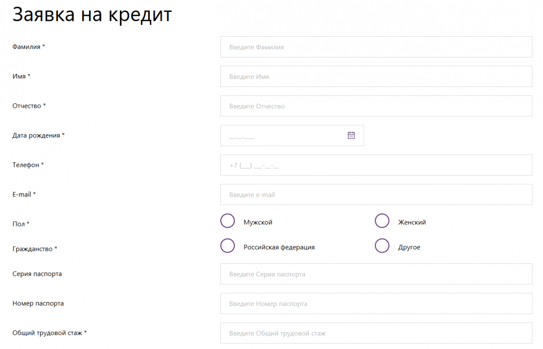Screen dimensions: 543x349
Task: Open the birth date calendar picker icon
Action: click(351, 135)
